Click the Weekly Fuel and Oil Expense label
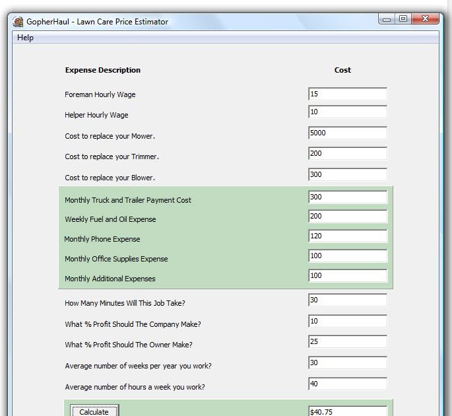 pyautogui.click(x=110, y=219)
